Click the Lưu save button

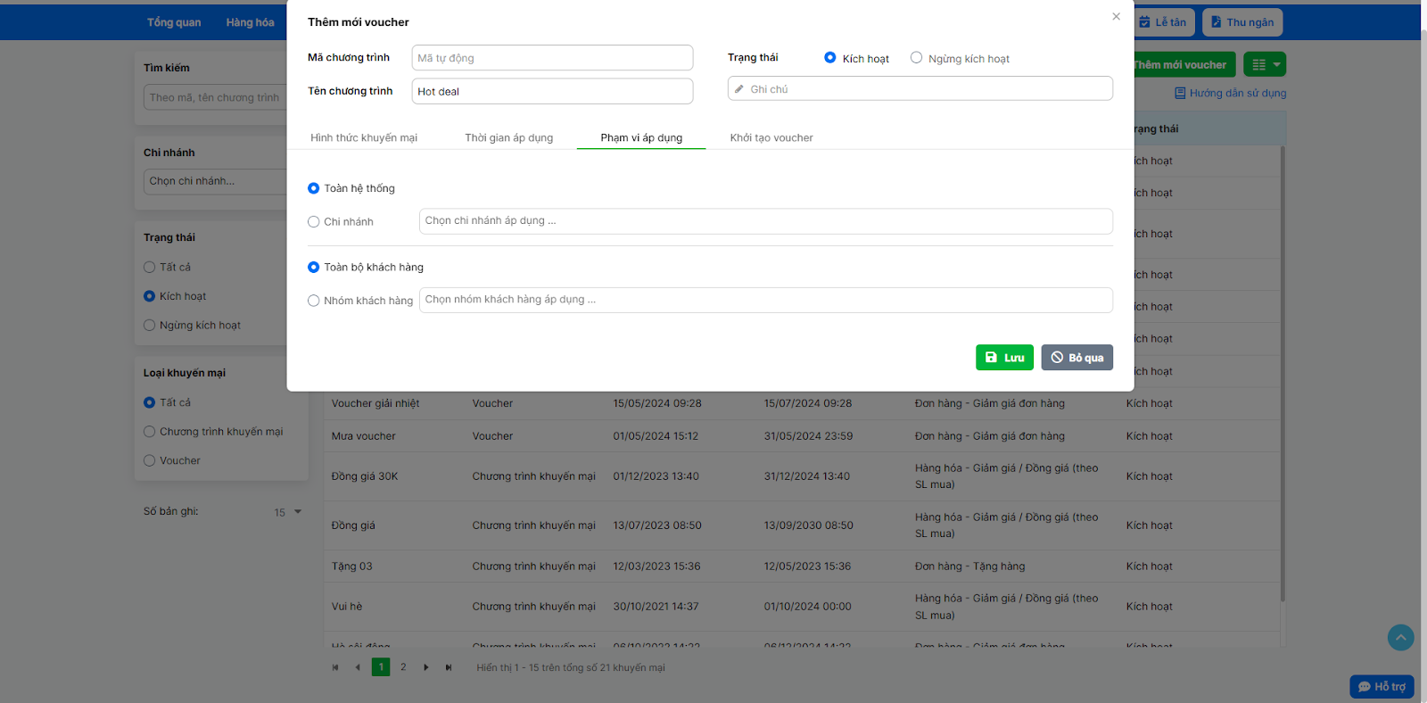pos(1004,358)
